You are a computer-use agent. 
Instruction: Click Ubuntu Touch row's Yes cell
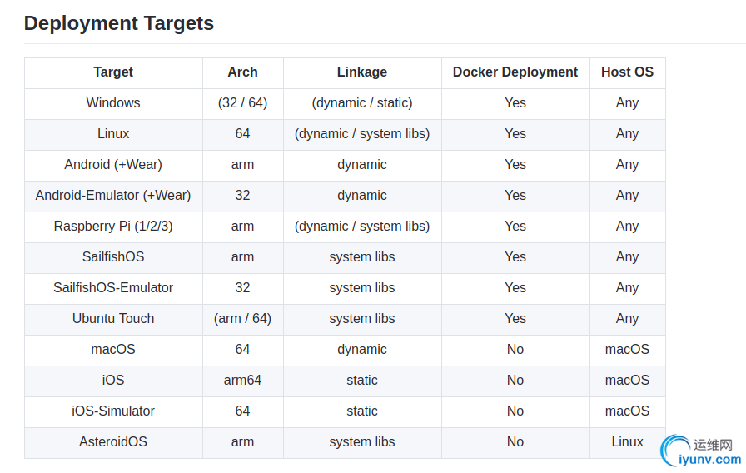pos(515,318)
